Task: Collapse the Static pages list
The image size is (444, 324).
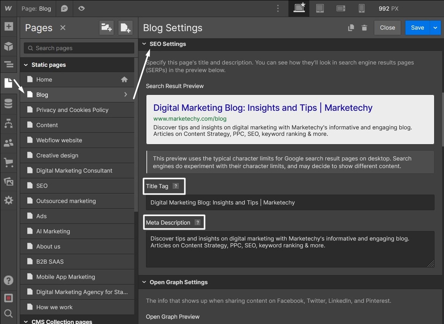Action: [26, 65]
